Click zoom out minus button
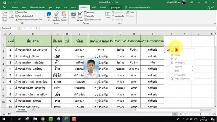Screen dimensions: 217x122 (x=191, y=114)
